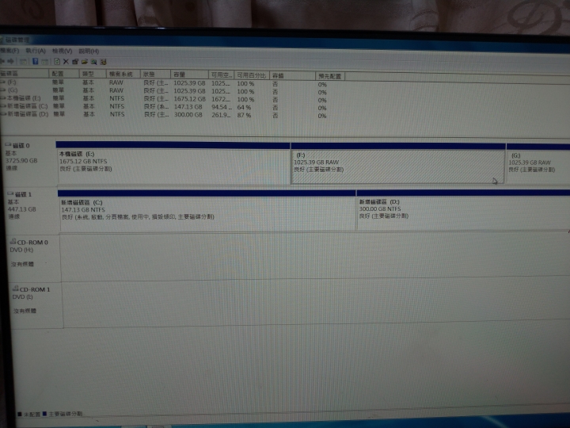Click the Back arrow in the toolbar
Screen dimensions: 570x428
[x=2, y=61]
